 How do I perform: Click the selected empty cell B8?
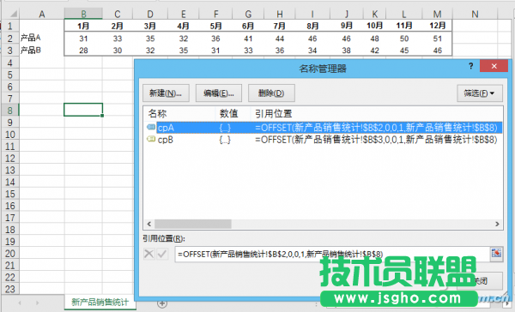click(x=83, y=110)
